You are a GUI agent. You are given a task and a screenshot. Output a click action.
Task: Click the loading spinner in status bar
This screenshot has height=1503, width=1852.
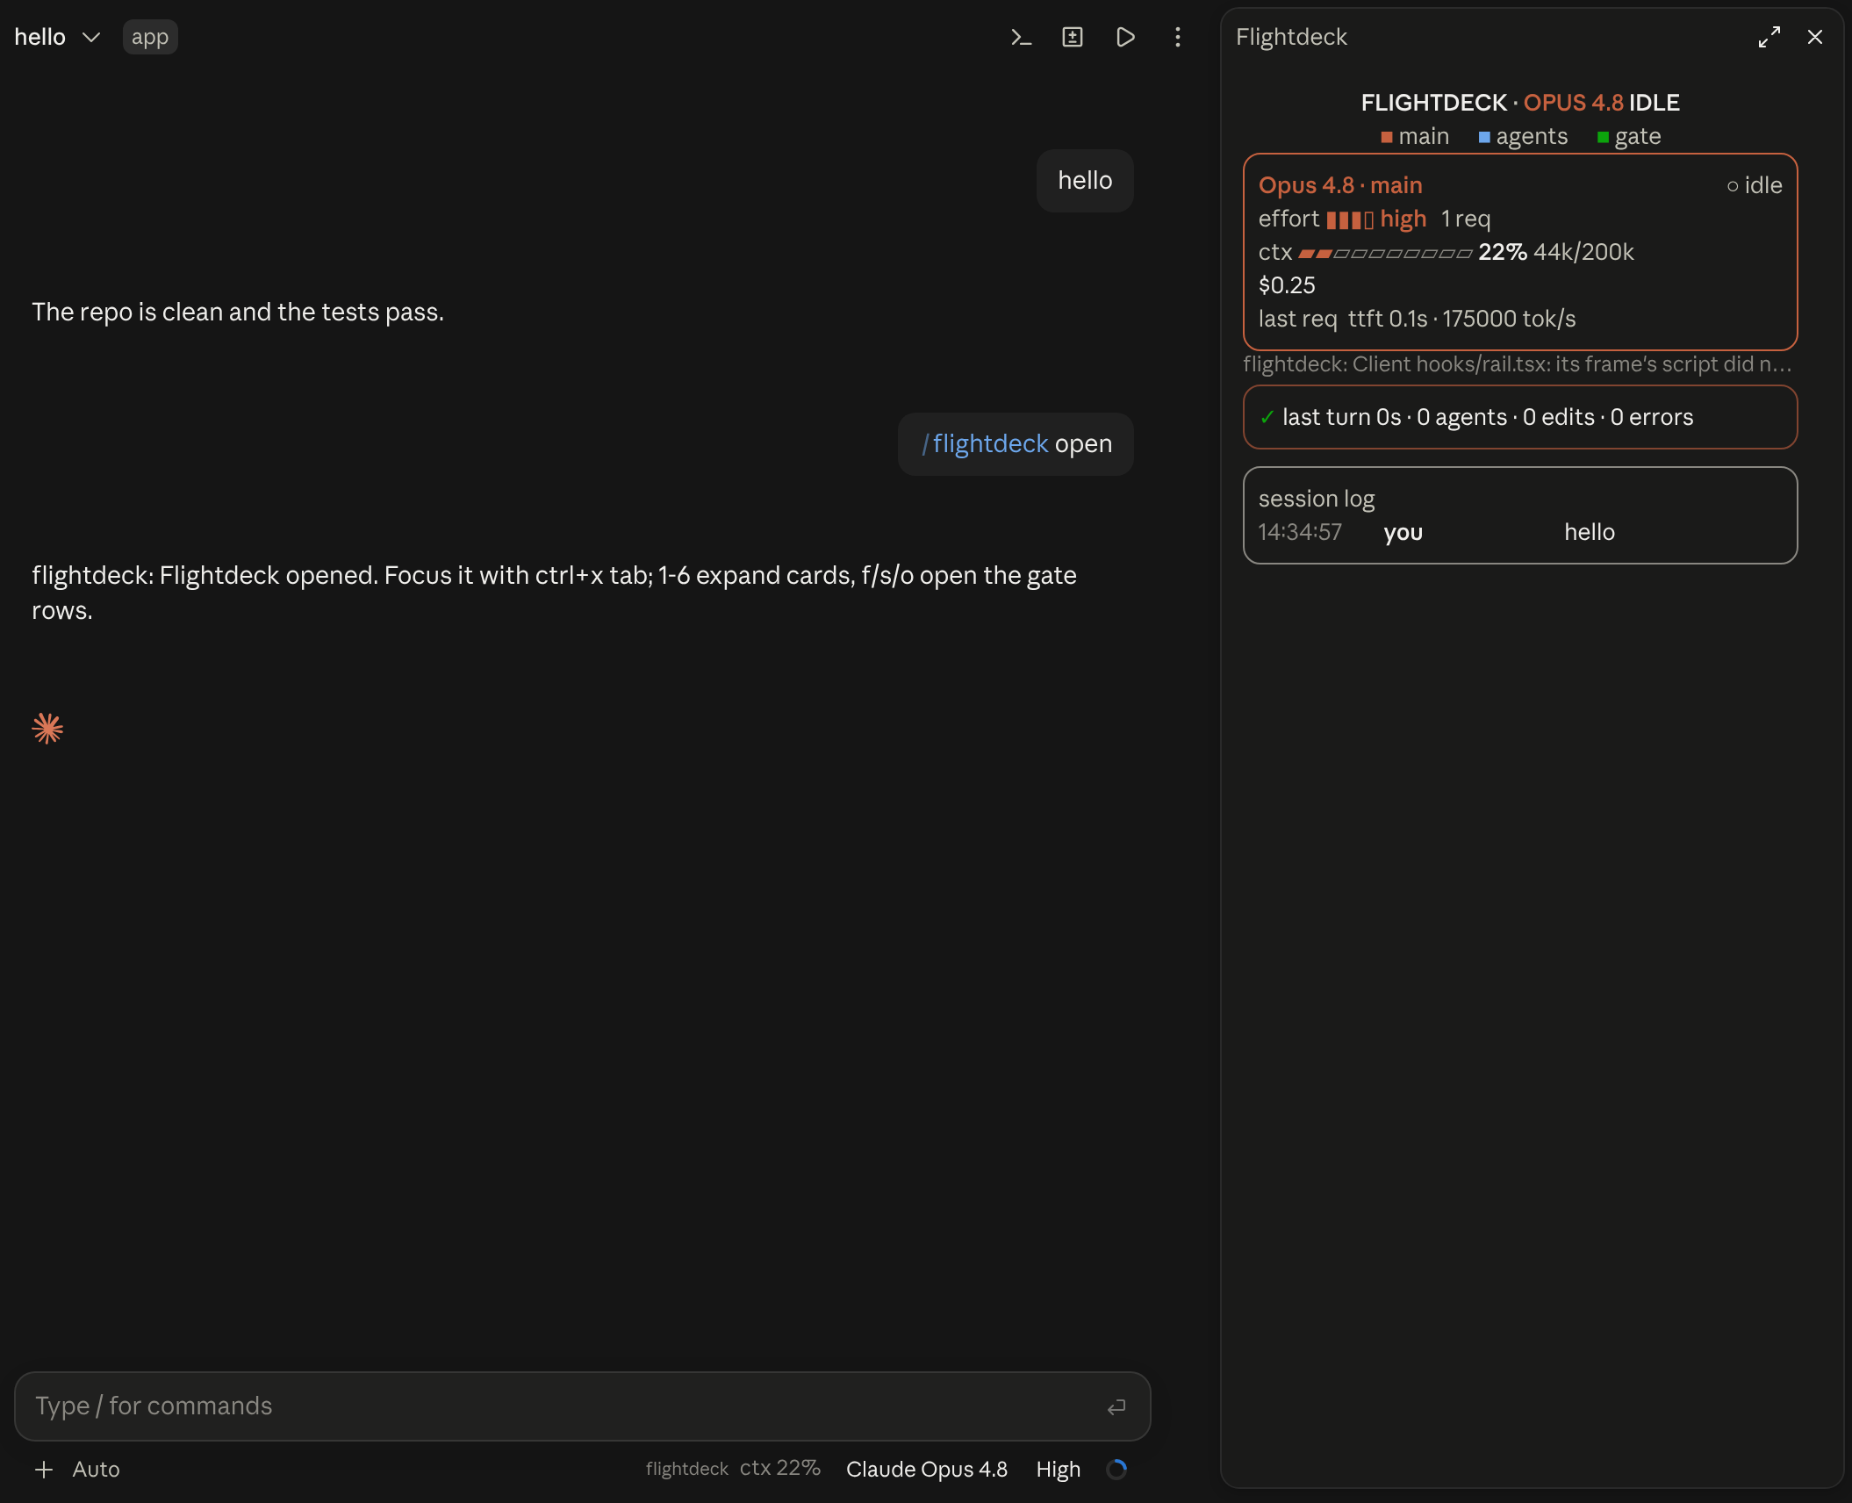point(1116,1469)
